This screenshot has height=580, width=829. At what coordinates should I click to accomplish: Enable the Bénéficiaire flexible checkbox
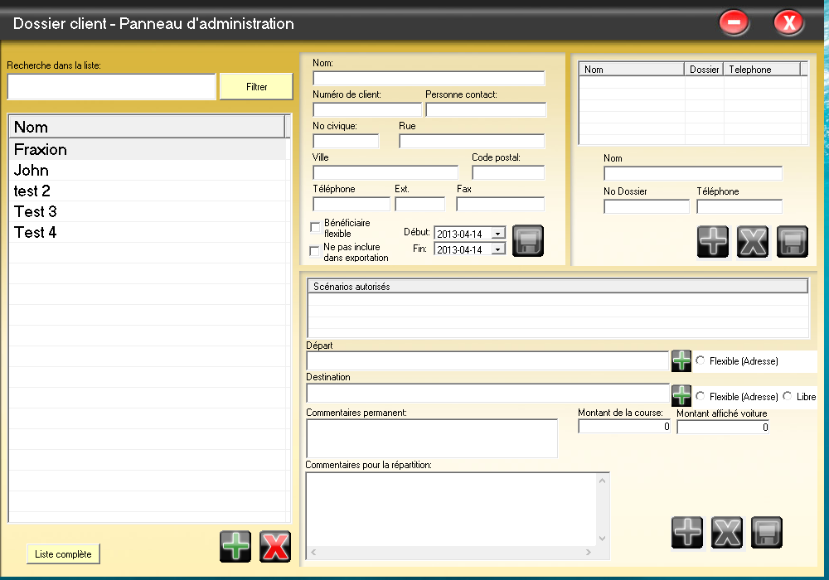click(315, 227)
